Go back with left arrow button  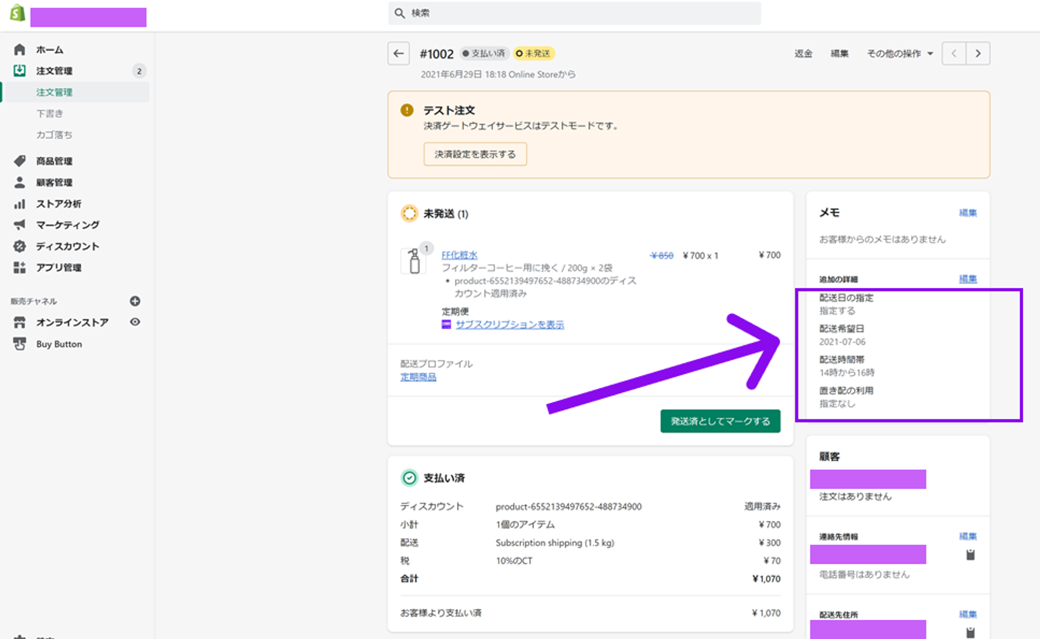(x=398, y=54)
